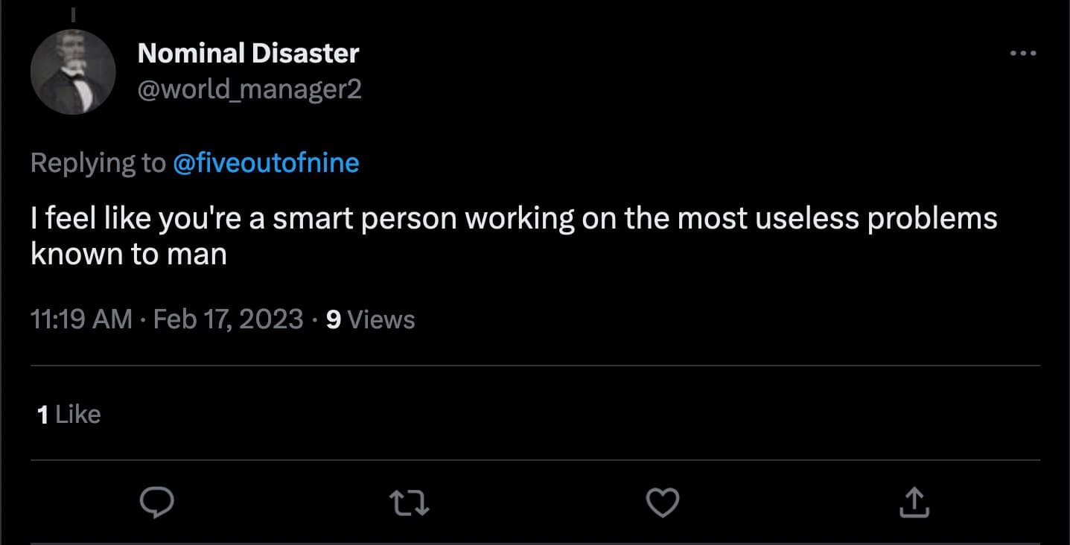The height and width of the screenshot is (545, 1070).
Task: Click the "known to man" text line
Action: 129,255
